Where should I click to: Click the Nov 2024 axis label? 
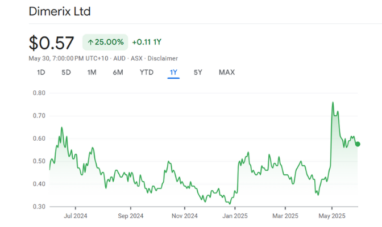tap(184, 216)
